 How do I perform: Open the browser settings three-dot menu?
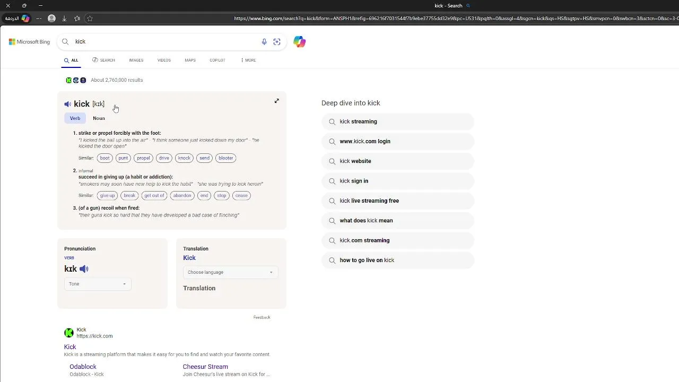point(39,18)
